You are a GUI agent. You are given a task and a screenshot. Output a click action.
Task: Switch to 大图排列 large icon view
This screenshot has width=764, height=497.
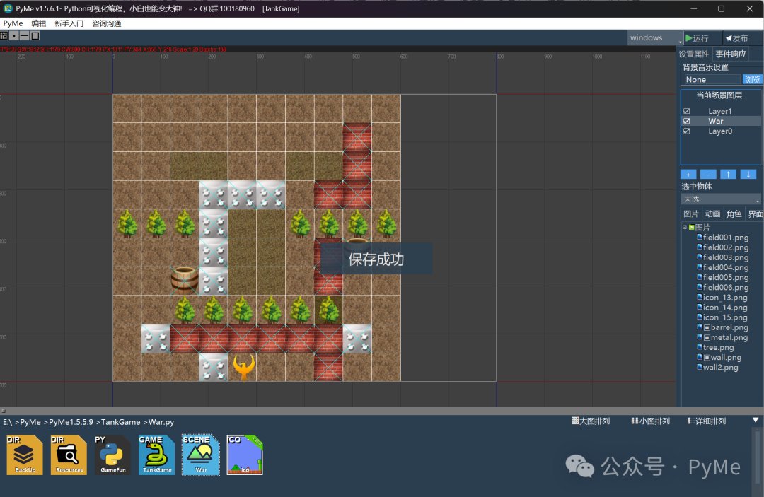[591, 421]
